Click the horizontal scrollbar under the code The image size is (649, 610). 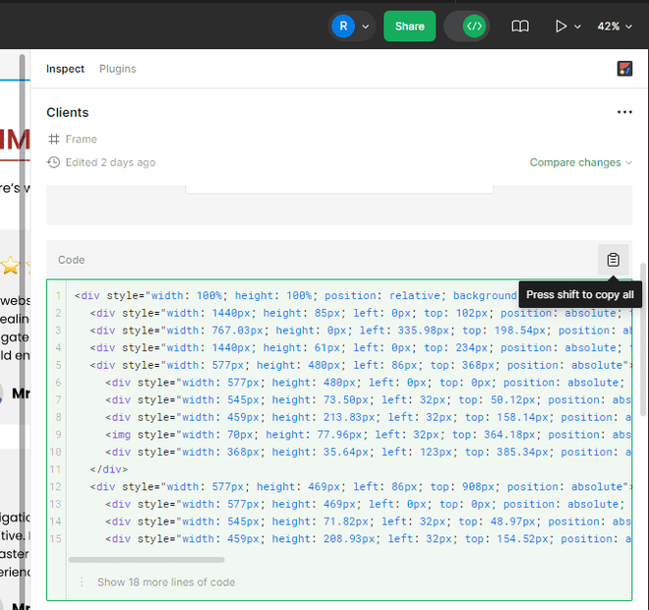coord(147,560)
